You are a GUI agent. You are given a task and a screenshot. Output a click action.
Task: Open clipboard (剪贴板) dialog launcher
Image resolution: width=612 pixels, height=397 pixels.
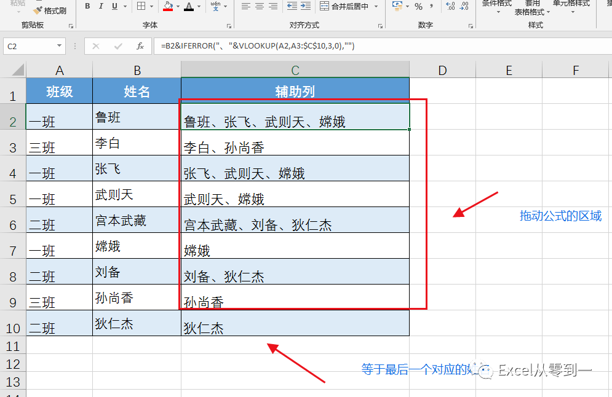pyautogui.click(x=71, y=26)
